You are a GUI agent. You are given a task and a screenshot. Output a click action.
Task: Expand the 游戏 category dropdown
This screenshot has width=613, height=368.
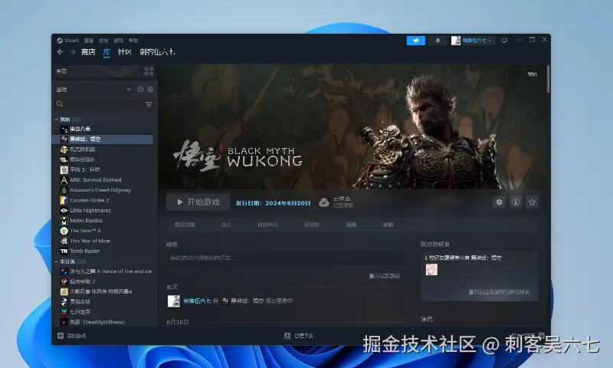pyautogui.click(x=129, y=90)
